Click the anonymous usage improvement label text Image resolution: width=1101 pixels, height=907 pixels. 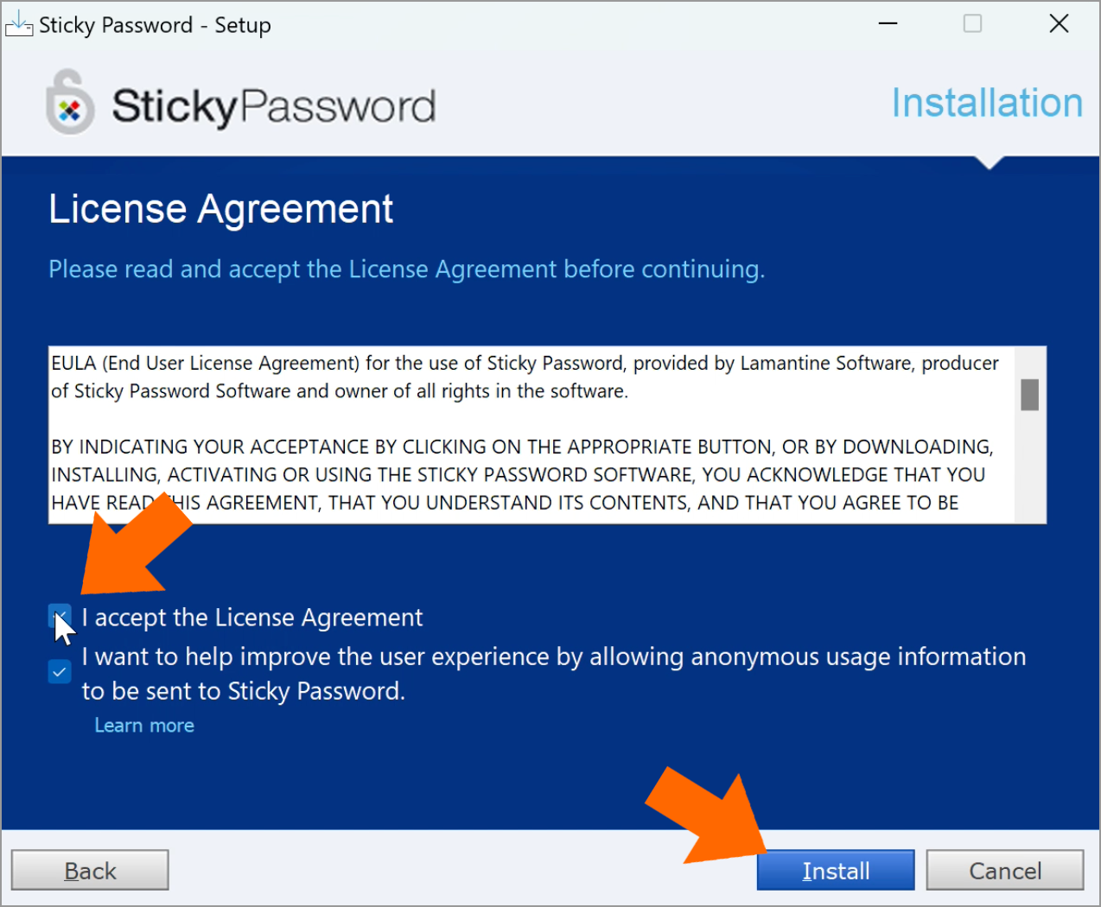pos(554,674)
